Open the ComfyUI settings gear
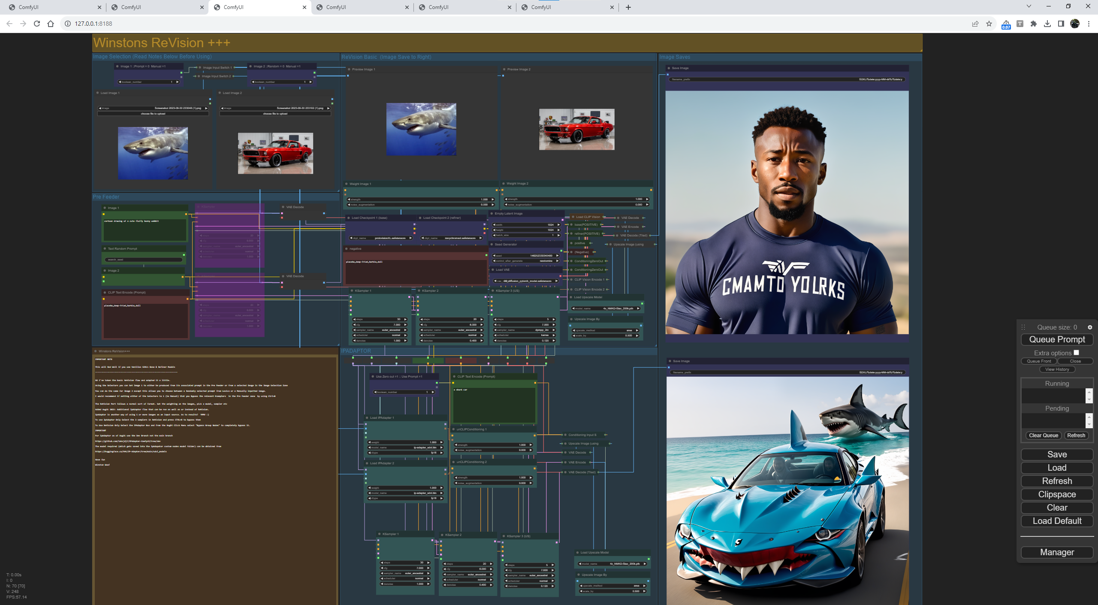Image resolution: width=1098 pixels, height=605 pixels. click(1090, 327)
